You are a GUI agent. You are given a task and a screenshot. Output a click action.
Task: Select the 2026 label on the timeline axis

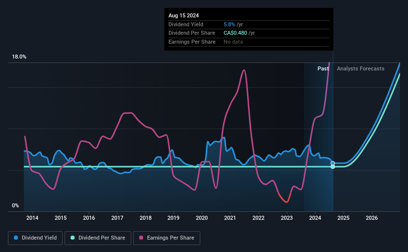tap(372, 218)
